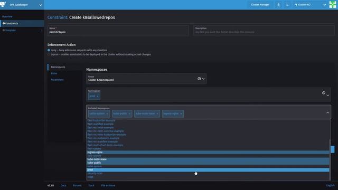Click kube-public option in the list
The width and height of the screenshot is (338, 190).
click(208, 163)
